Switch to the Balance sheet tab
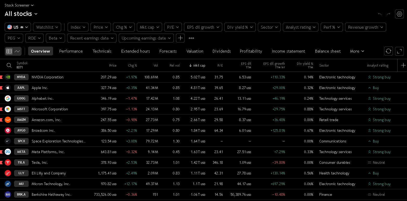 click(x=328, y=51)
